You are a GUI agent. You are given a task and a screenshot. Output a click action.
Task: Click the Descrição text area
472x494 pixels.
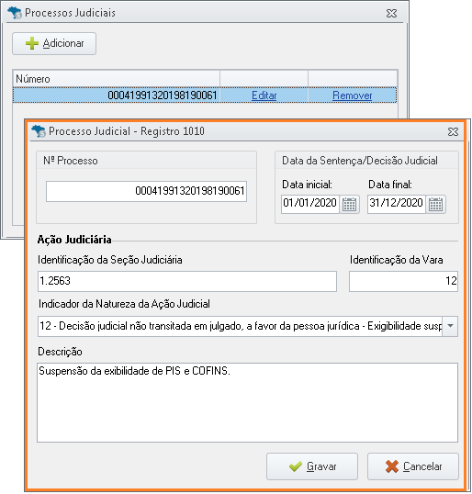click(247, 402)
